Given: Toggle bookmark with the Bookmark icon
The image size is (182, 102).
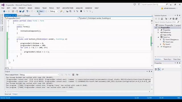Looking at the screenshot, I should point(81,11).
